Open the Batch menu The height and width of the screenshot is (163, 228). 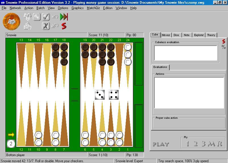coord(40,8)
